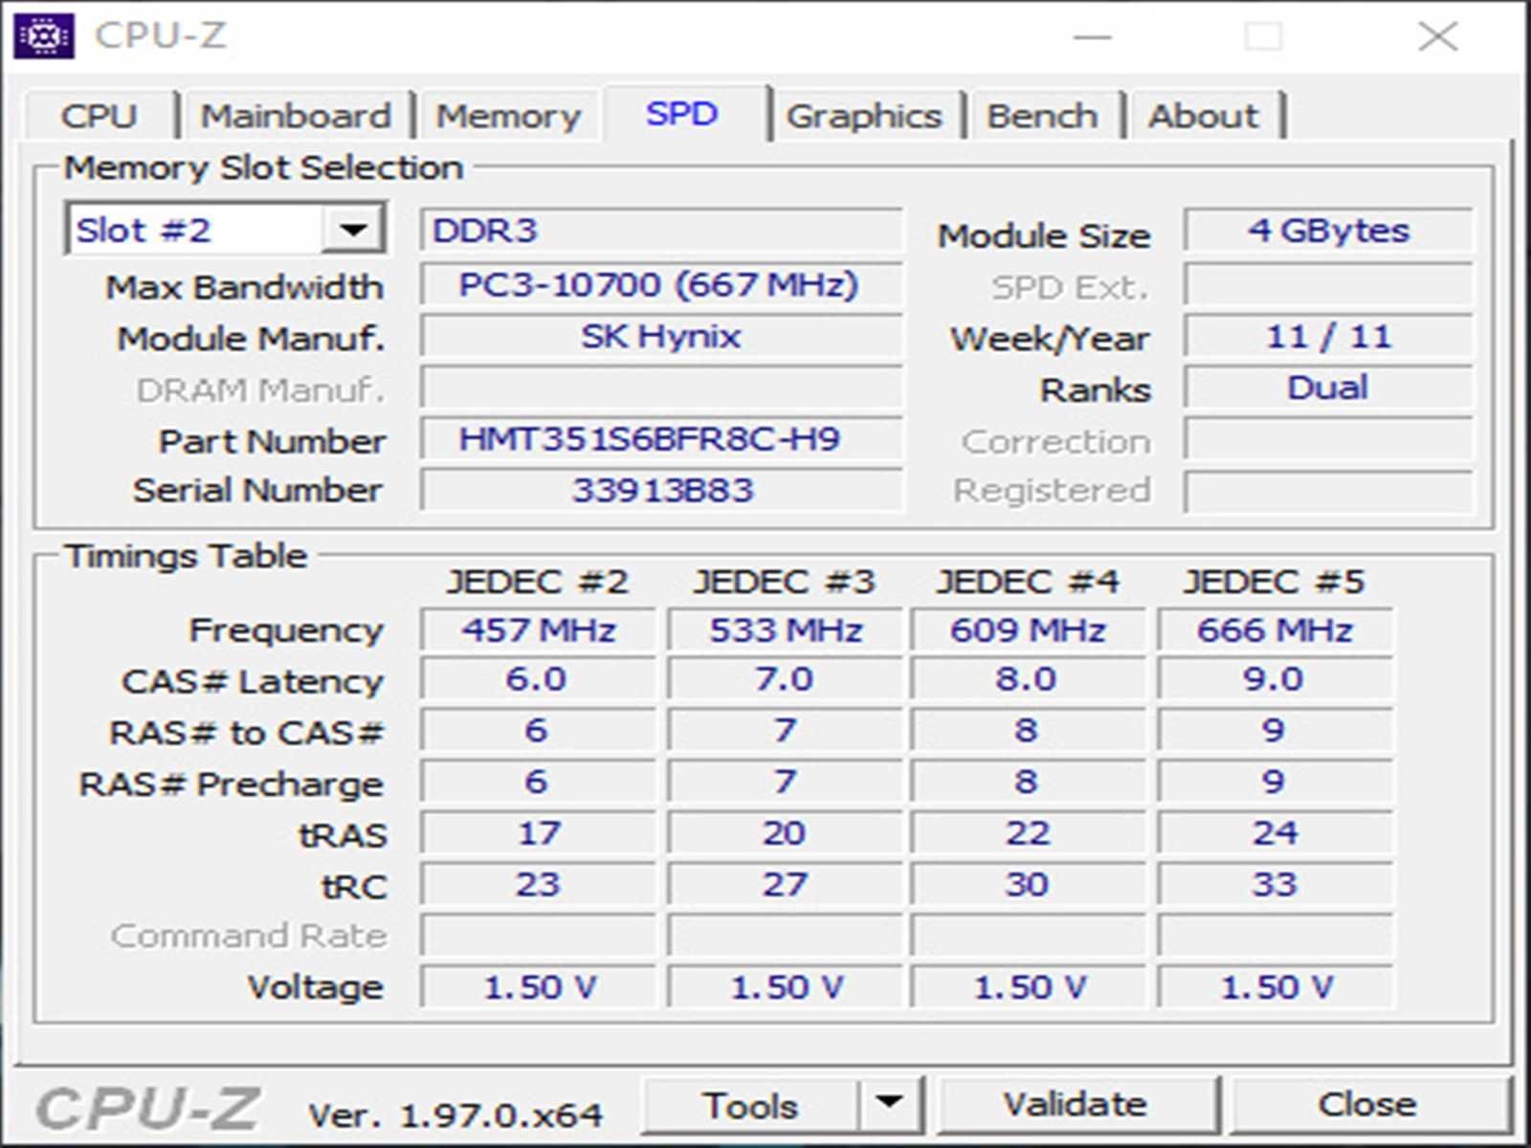Click the tRC value 33
This screenshot has width=1531, height=1148.
(1275, 884)
